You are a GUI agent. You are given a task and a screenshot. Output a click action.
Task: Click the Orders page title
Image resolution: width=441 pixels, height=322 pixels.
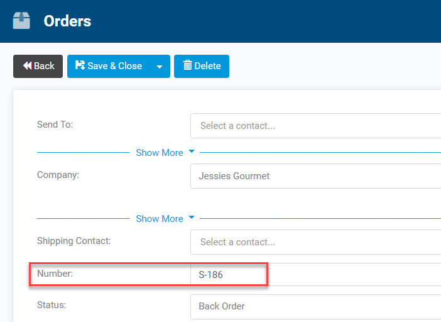(67, 21)
